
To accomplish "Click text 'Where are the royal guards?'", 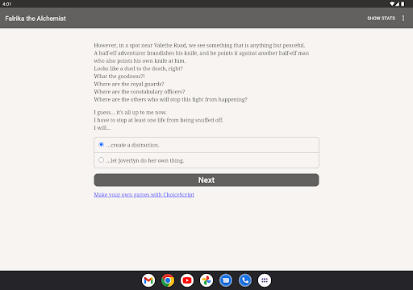I will [x=129, y=84].
